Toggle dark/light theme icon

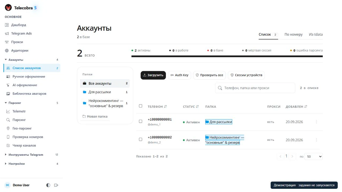[48, 185]
